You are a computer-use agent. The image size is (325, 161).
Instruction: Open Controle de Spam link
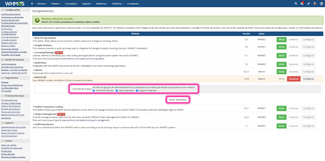(9, 136)
